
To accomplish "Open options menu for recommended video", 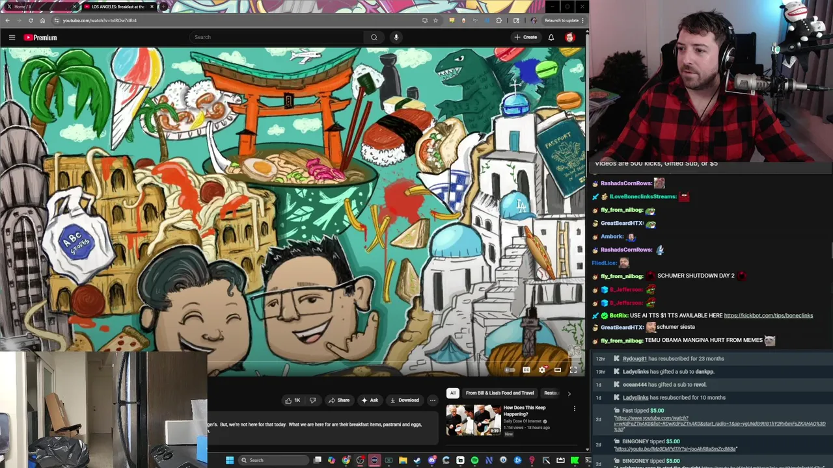I will point(574,409).
